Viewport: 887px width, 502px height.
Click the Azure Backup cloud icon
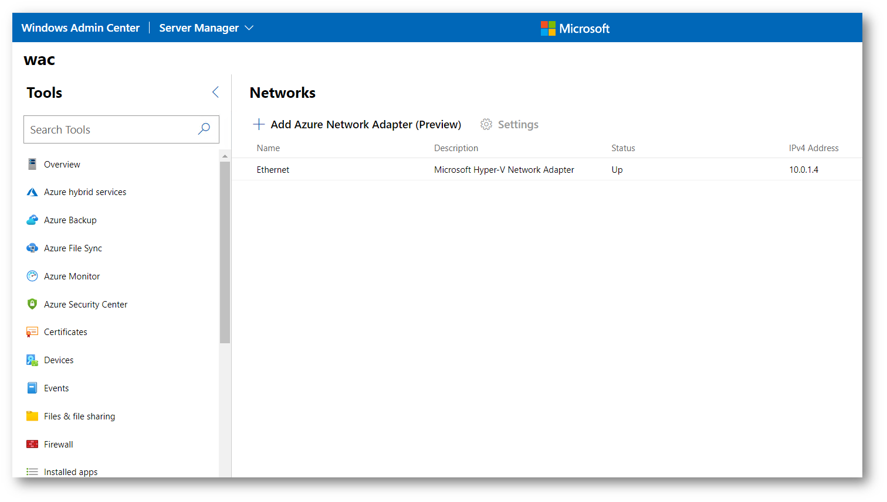32,220
